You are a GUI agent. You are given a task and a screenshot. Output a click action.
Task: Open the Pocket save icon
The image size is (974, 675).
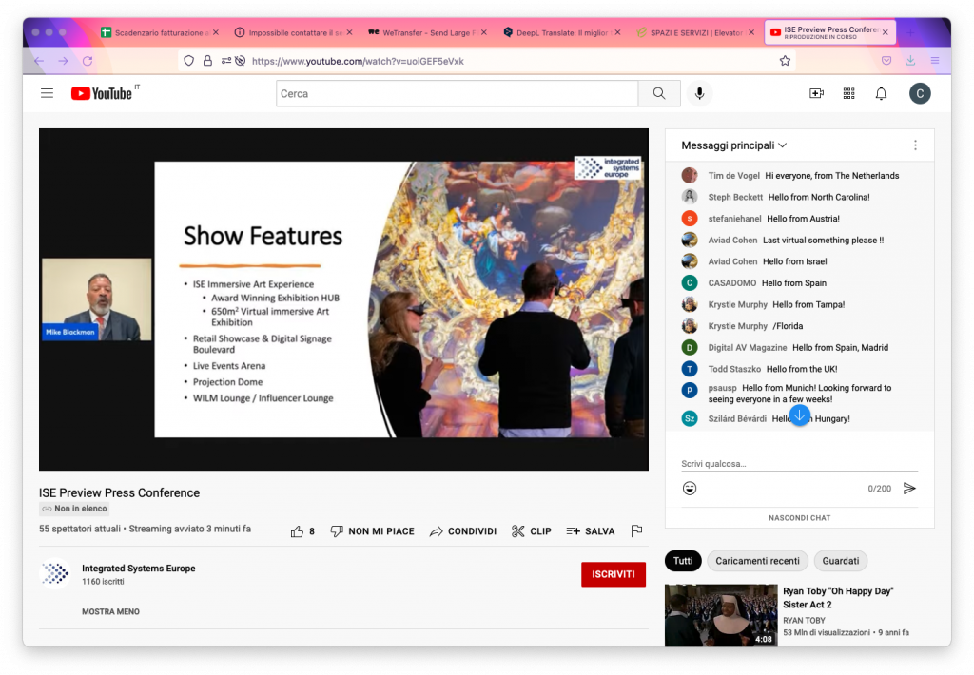pyautogui.click(x=886, y=61)
